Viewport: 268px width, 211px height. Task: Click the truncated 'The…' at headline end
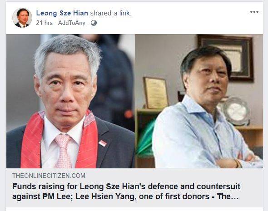pyautogui.click(x=228, y=196)
